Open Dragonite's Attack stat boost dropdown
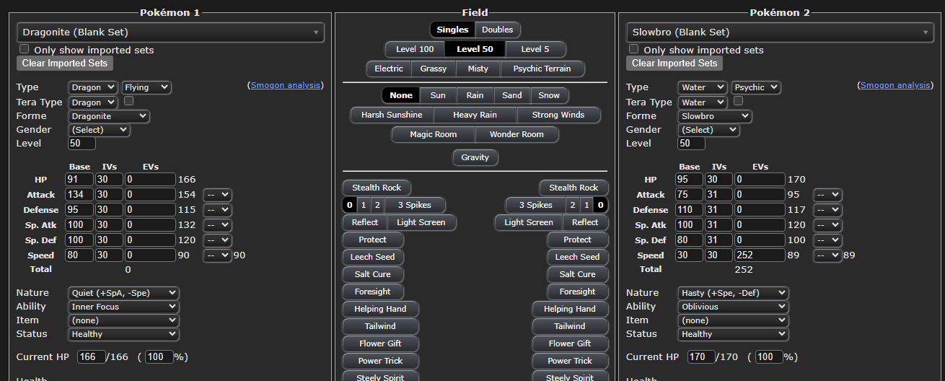 (x=218, y=195)
